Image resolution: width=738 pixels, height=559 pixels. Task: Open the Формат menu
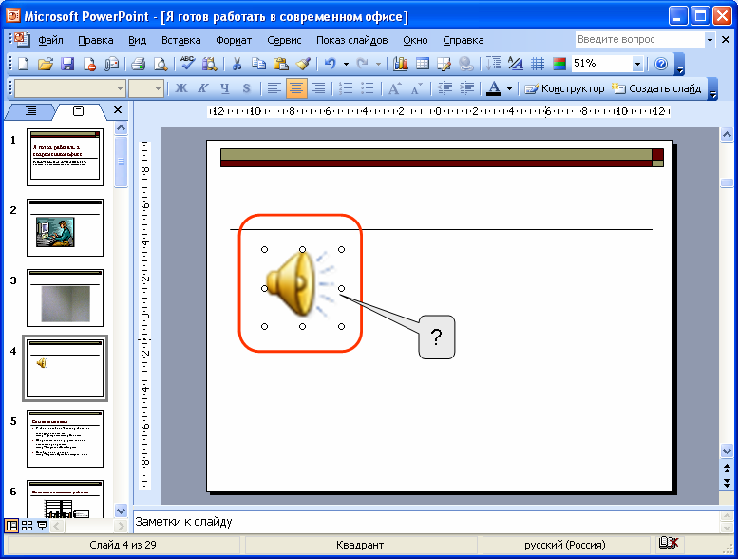(234, 40)
